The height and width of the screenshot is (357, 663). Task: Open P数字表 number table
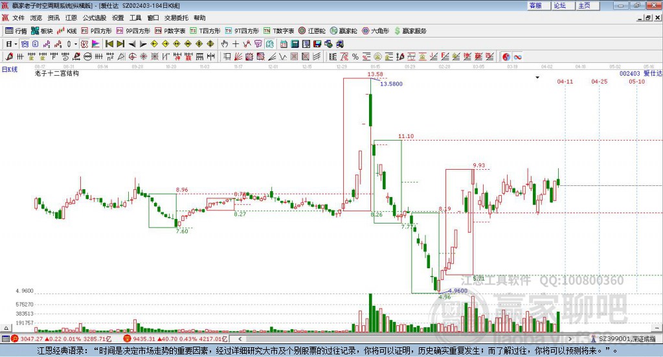tap(170, 31)
